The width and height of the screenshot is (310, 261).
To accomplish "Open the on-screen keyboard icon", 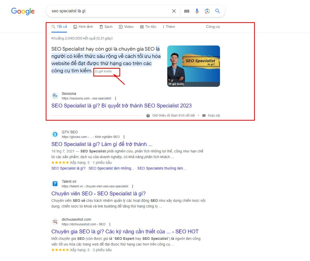I will click(187, 11).
